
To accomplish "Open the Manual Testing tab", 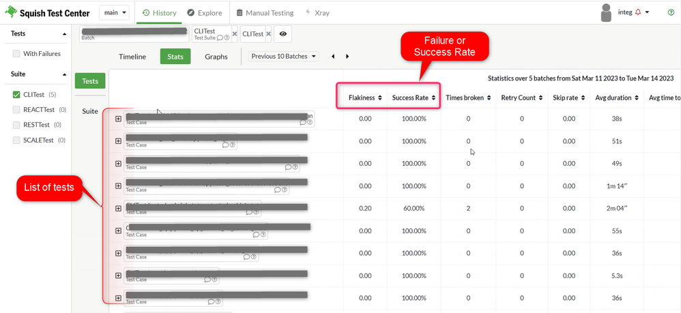I will [x=265, y=13].
